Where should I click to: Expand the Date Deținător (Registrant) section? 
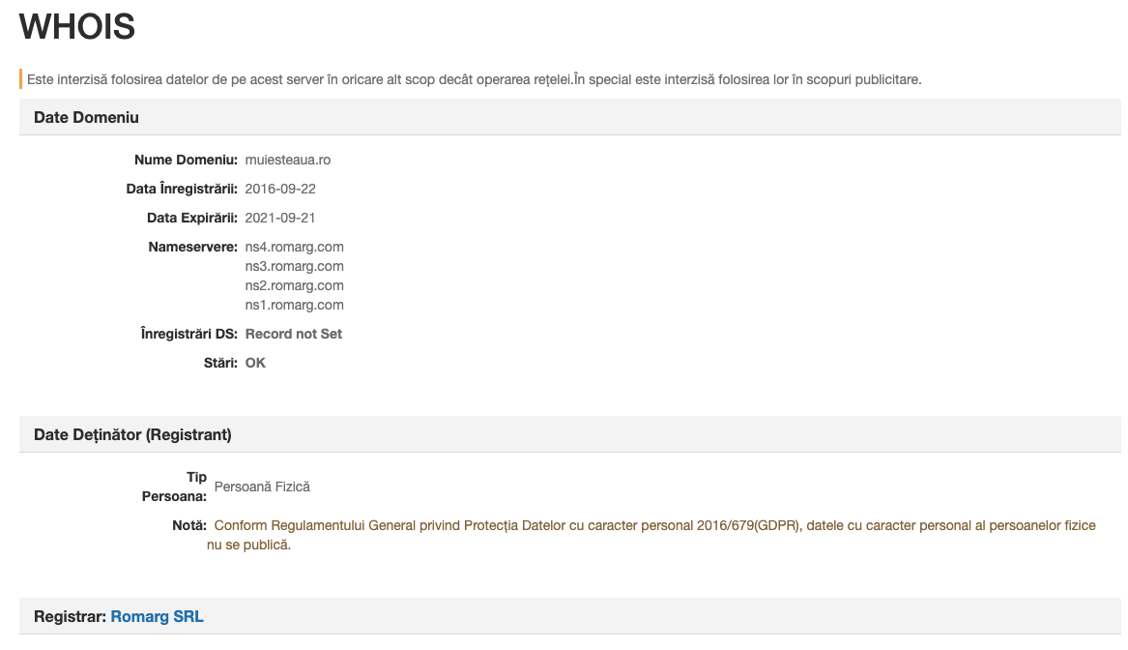[x=130, y=434]
